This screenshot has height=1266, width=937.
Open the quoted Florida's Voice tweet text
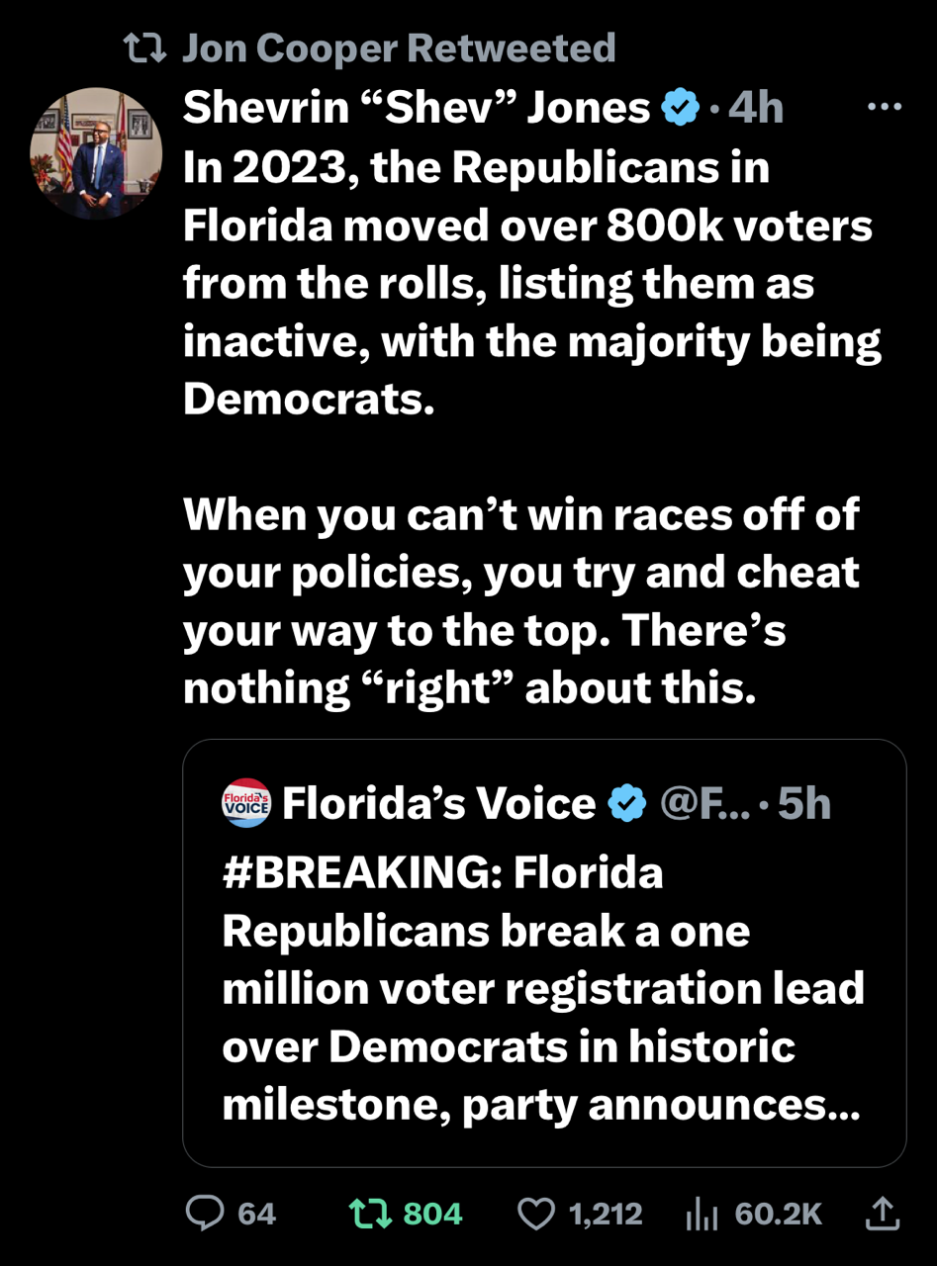pos(543,990)
